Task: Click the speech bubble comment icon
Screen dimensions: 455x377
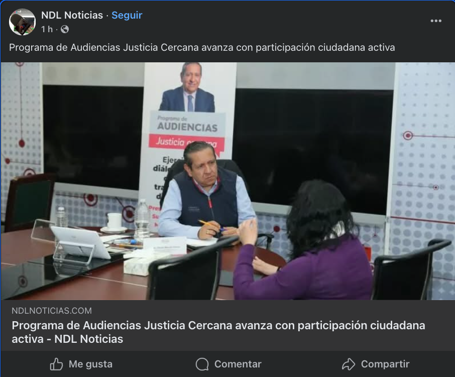Action: tap(202, 364)
